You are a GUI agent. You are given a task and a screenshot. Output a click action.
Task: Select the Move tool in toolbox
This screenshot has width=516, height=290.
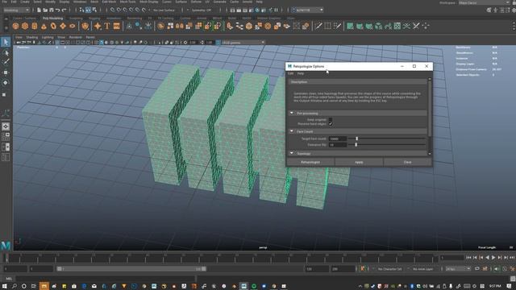[6, 72]
